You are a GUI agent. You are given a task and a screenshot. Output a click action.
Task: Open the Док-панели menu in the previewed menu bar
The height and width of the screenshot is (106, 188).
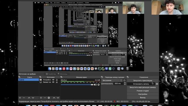pyautogui.click(x=57, y=3)
